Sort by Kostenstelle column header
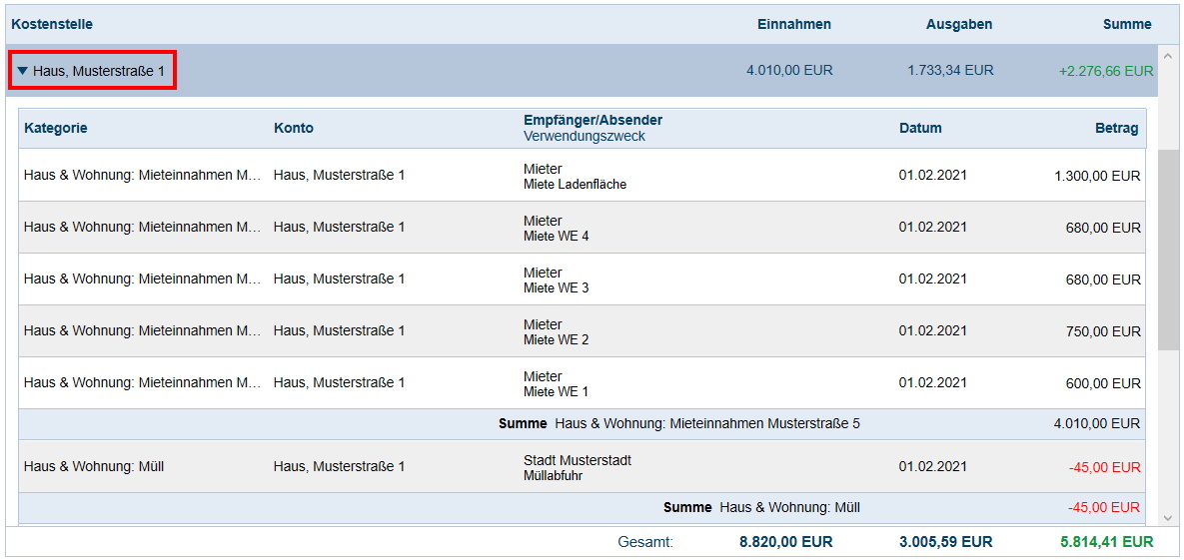This screenshot has width=1184, height=560. [x=52, y=24]
